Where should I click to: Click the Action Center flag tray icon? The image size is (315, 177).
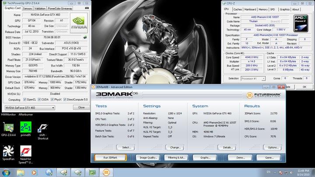281,173
